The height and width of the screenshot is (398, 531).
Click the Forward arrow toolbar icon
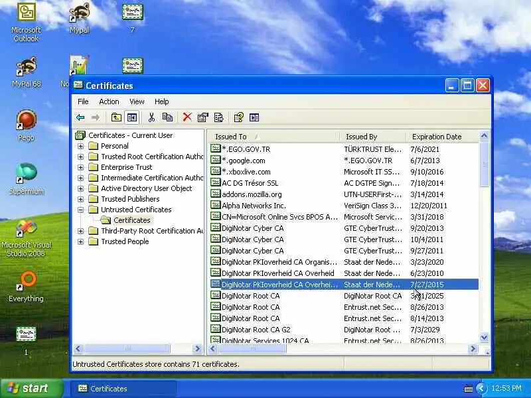click(x=96, y=117)
